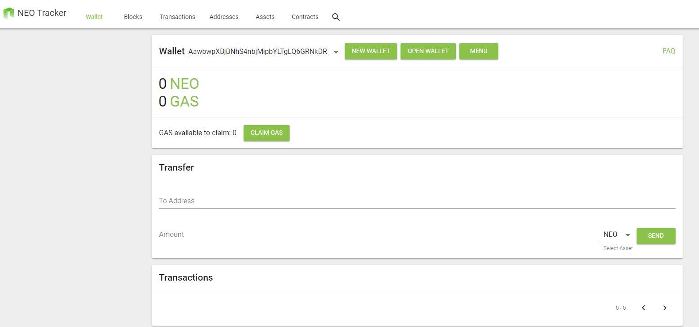Click the 'GAS available to claim: 0' text

tap(198, 133)
